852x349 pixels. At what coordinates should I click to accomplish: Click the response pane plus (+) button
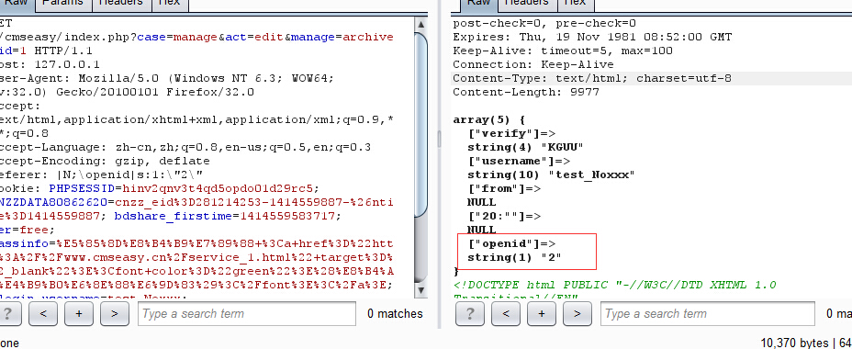pyautogui.click(x=541, y=314)
